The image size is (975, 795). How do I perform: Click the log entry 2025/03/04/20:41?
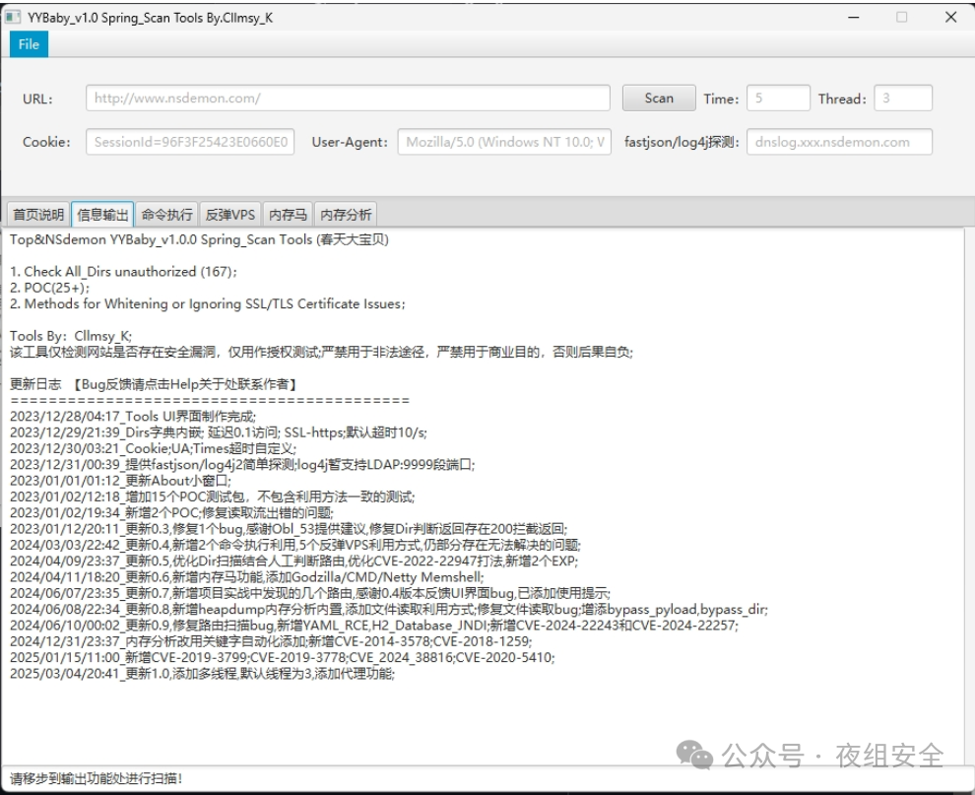202,674
